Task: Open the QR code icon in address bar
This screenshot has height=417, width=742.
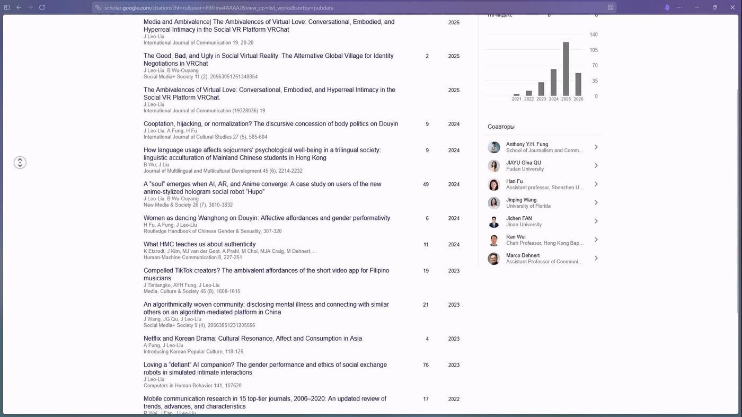Action: point(611,7)
